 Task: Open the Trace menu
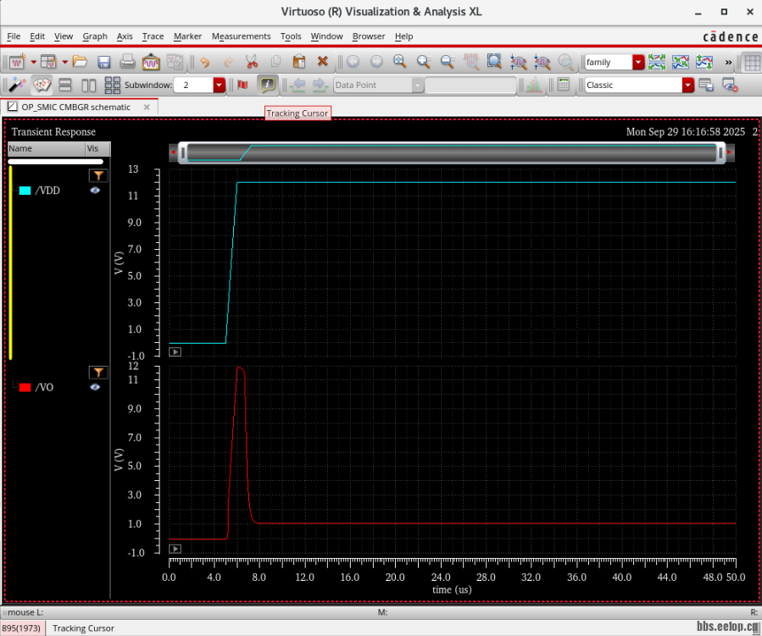pos(153,36)
